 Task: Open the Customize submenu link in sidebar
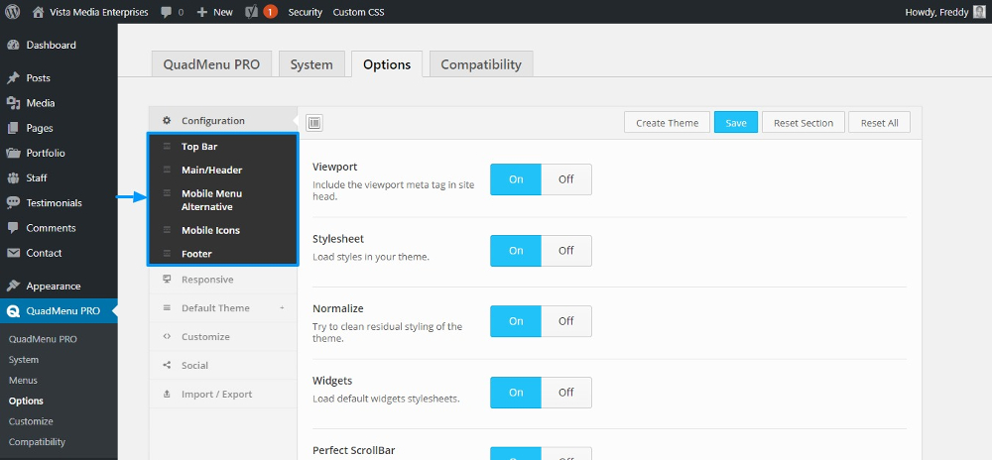point(31,421)
